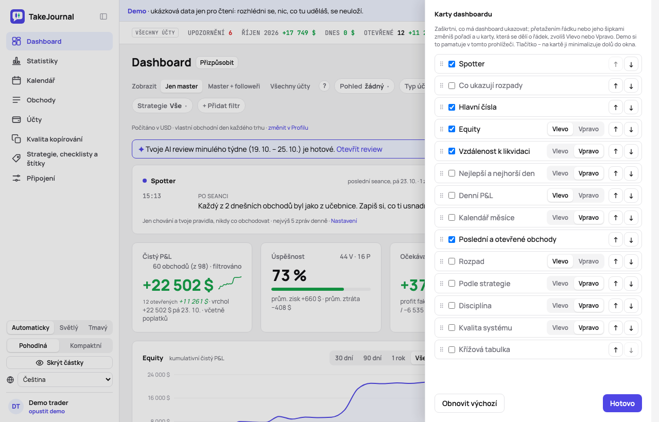This screenshot has width=659, height=422.
Task: Select the Master + followeři view
Action: (x=234, y=86)
